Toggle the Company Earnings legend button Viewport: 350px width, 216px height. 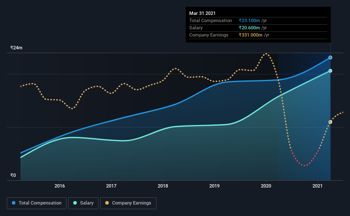tap(128, 203)
